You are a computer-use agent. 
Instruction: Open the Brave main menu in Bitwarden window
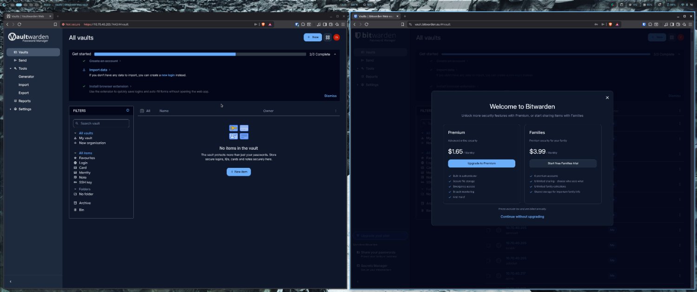pyautogui.click(x=690, y=24)
